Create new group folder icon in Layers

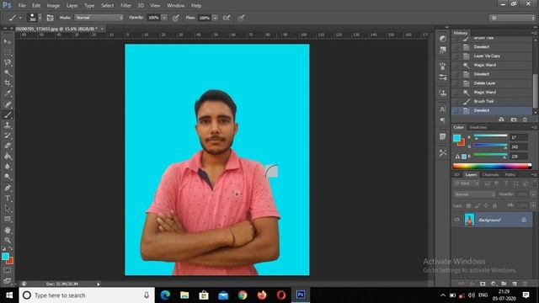(x=504, y=284)
